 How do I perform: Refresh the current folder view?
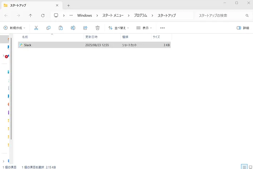[43, 16]
